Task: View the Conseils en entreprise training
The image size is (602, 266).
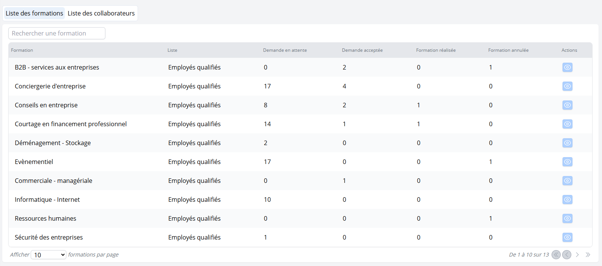Action: click(x=567, y=105)
